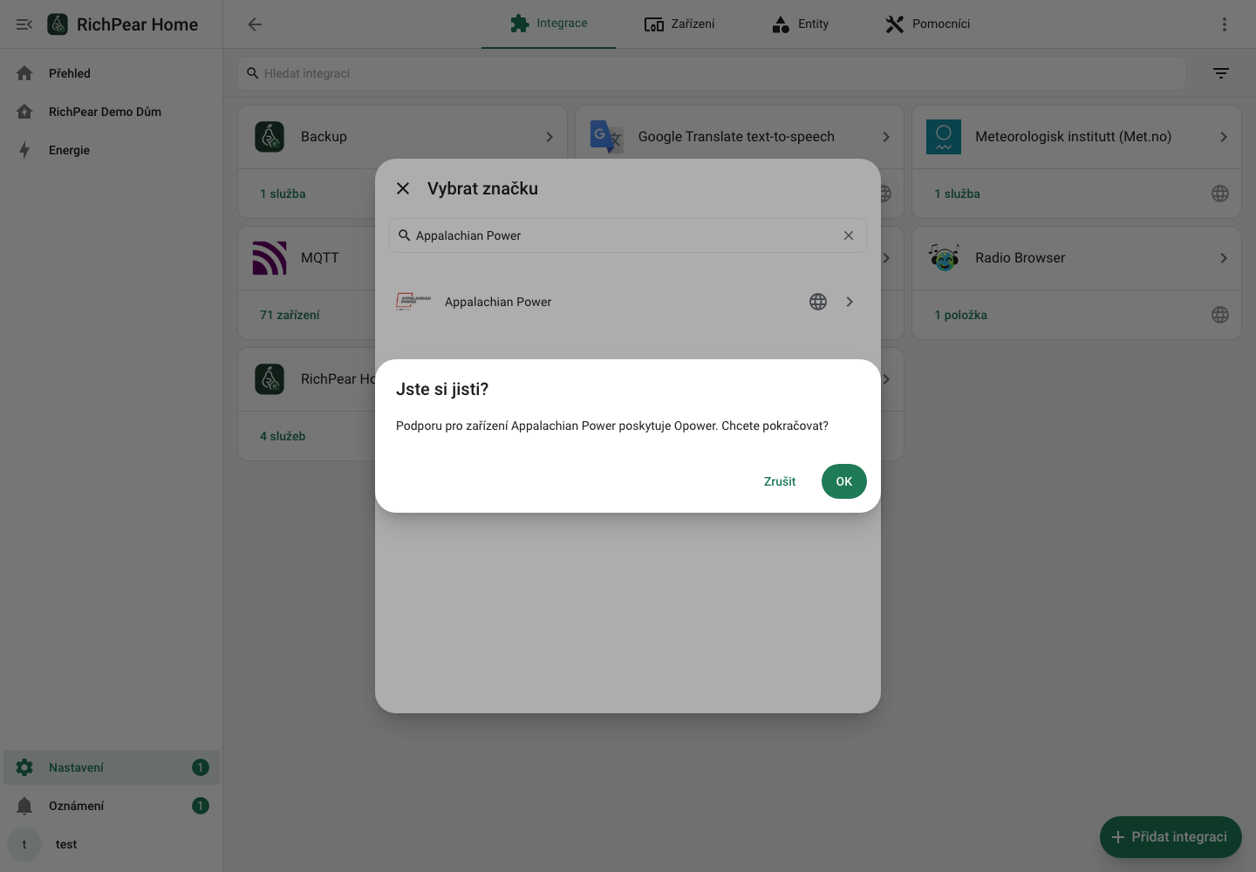Click the Přidat integraci button
The height and width of the screenshot is (872, 1256).
point(1171,837)
